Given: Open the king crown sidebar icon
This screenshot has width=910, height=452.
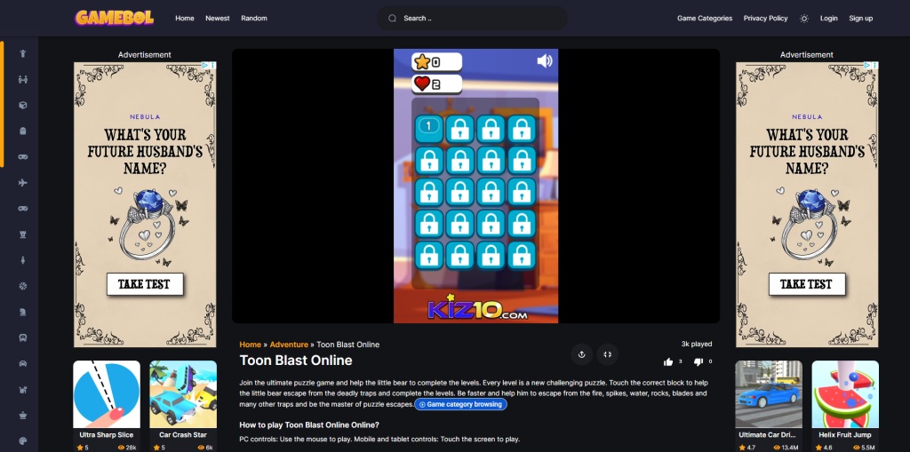Looking at the screenshot, I should [22, 415].
